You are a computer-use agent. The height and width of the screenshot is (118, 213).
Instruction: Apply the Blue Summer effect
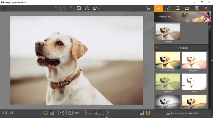coord(168,60)
